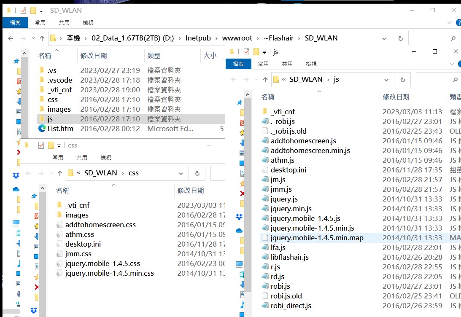Refresh the SD_WLAN folder view
This screenshot has width=461, height=317.
(x=400, y=38)
